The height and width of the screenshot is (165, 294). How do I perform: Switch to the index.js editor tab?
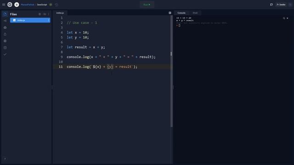click(x=60, y=13)
